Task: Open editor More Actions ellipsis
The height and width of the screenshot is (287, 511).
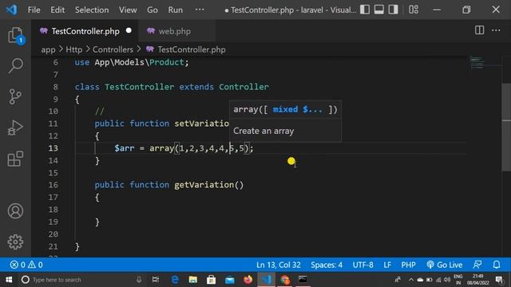Action: [496, 30]
